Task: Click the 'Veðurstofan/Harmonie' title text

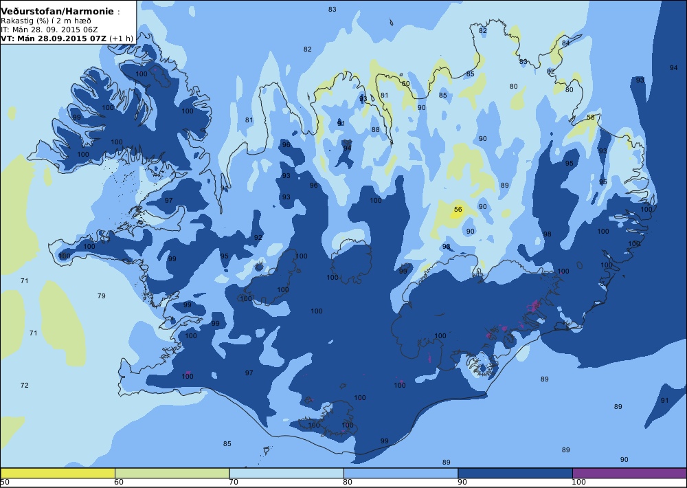Action: click(x=58, y=12)
